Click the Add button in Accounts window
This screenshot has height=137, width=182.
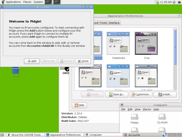32,61
